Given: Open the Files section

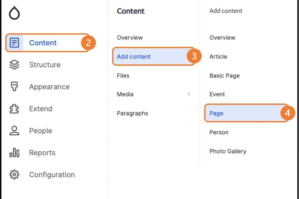Looking at the screenshot, I should [123, 76].
